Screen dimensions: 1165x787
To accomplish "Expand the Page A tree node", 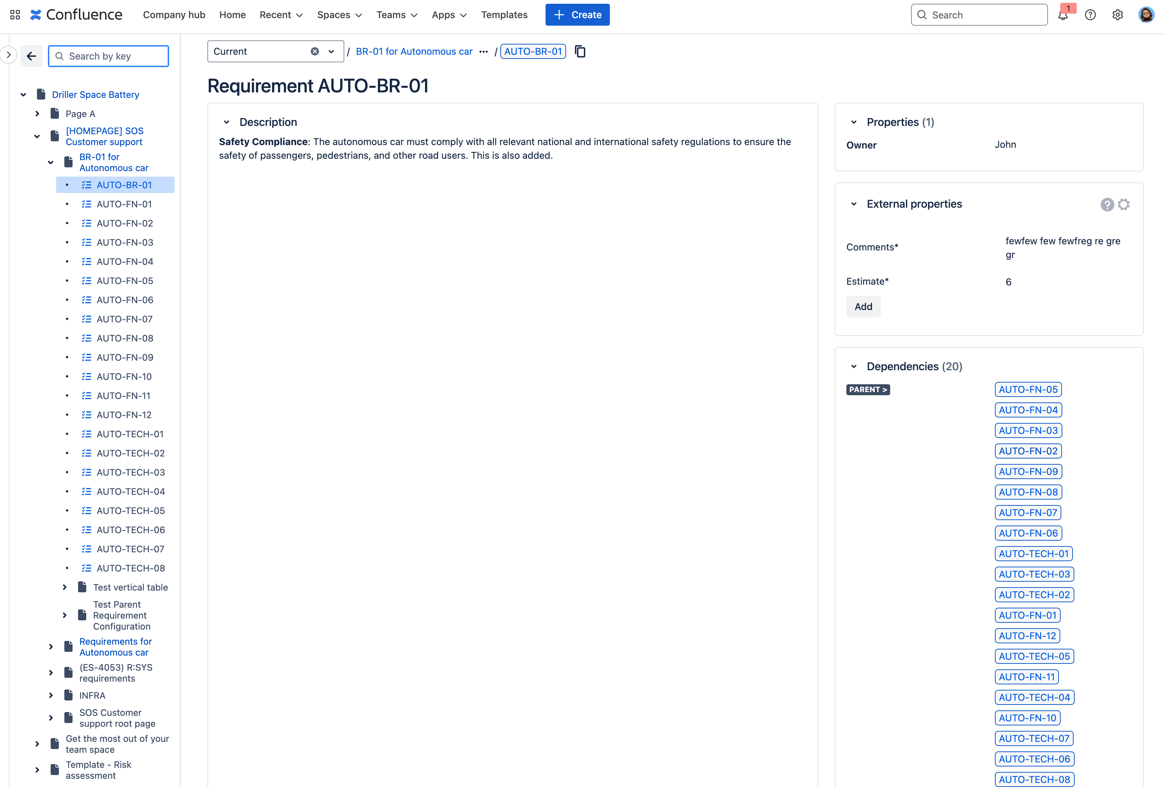I will point(37,114).
